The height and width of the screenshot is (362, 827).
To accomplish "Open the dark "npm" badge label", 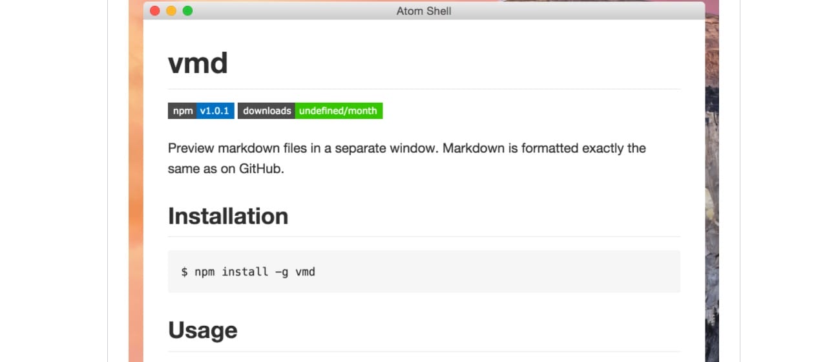I will pyautogui.click(x=183, y=111).
